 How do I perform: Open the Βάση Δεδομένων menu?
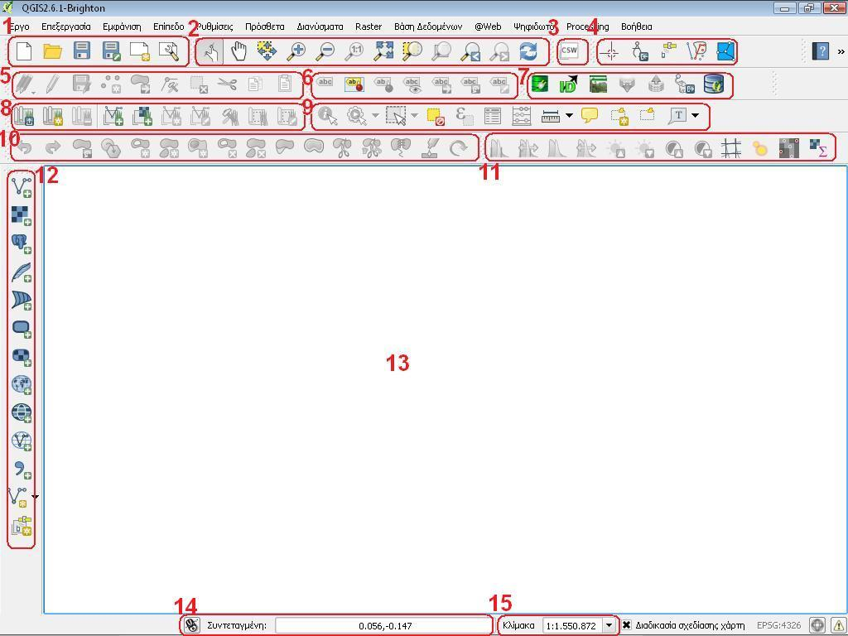(x=428, y=26)
